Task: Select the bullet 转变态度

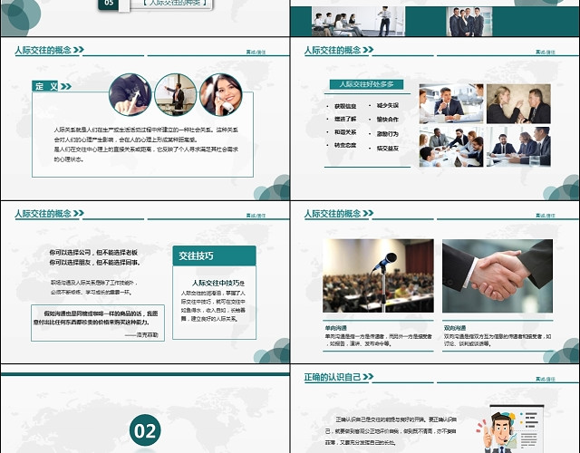Action: (x=345, y=145)
